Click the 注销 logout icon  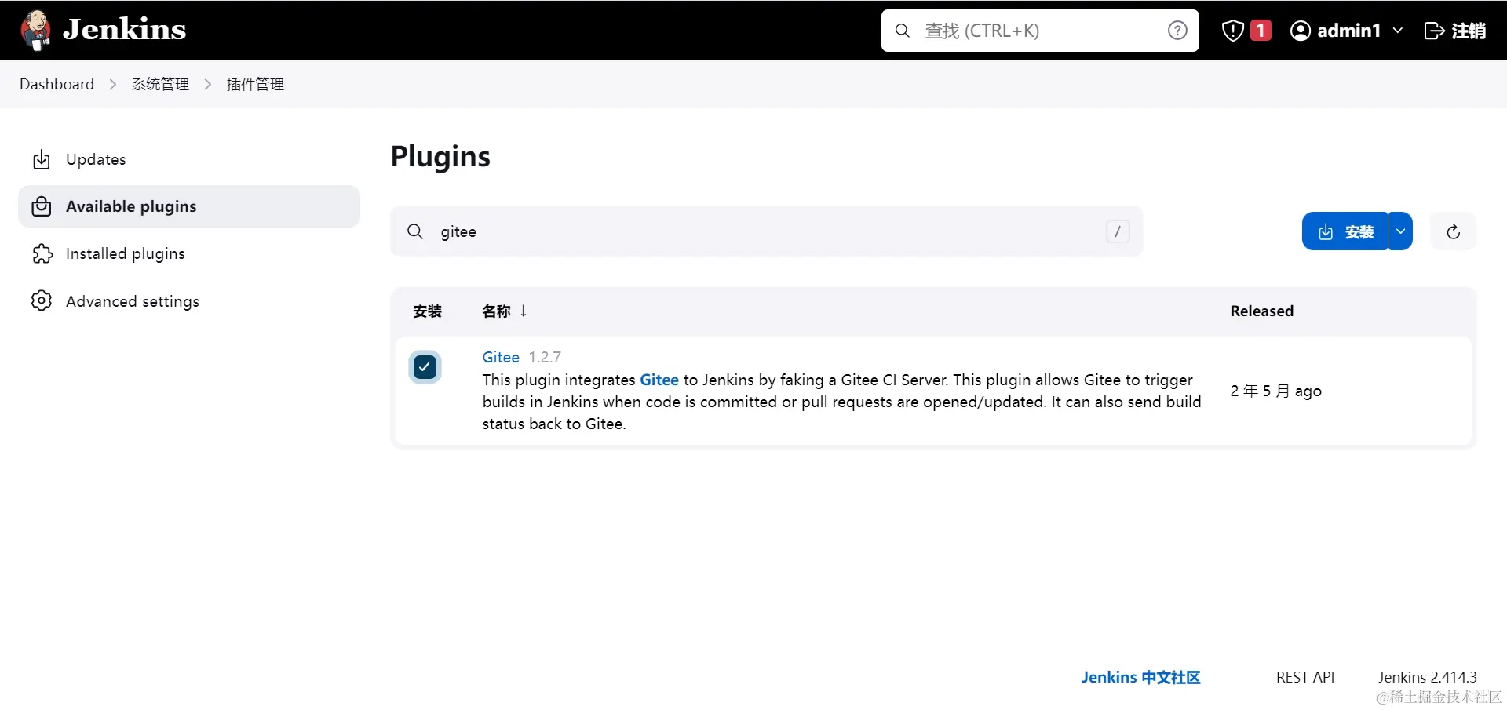1436,31
